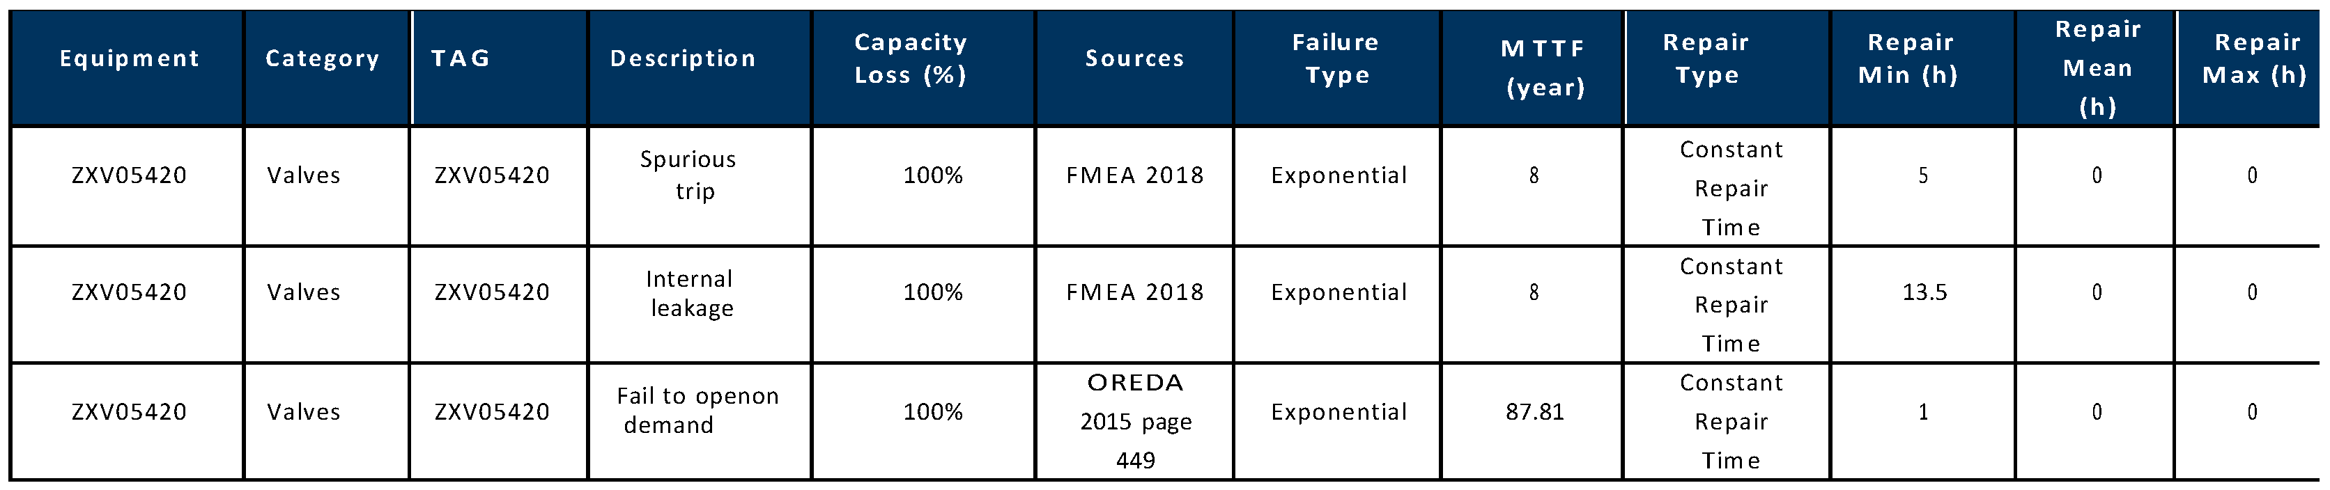The image size is (2330, 490).
Task: Click the Repair Type column header
Action: tap(1706, 58)
